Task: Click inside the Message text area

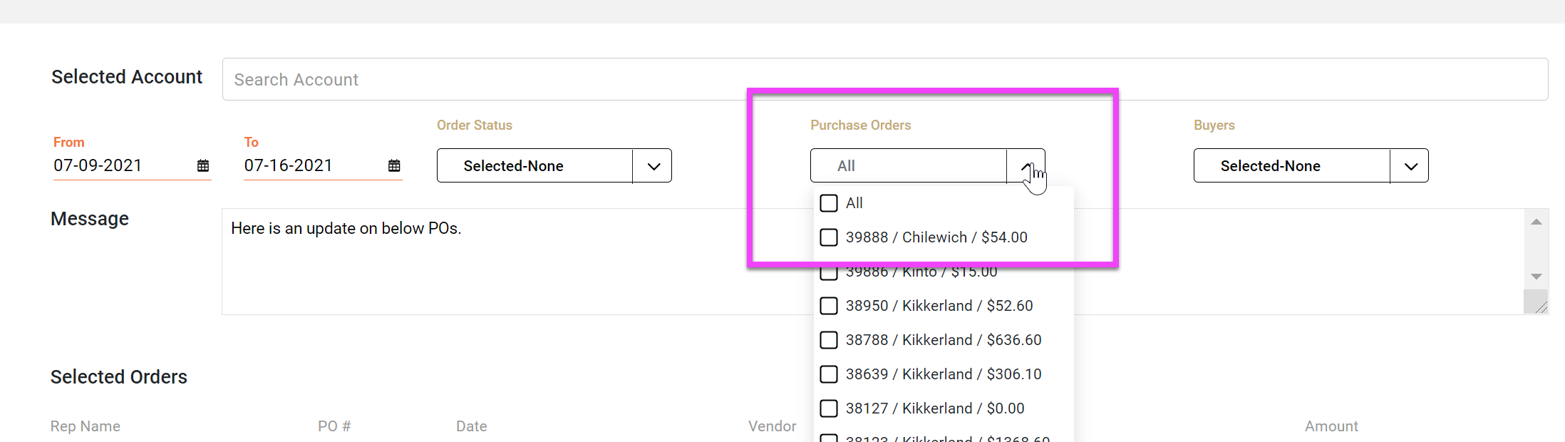Action: point(499,271)
